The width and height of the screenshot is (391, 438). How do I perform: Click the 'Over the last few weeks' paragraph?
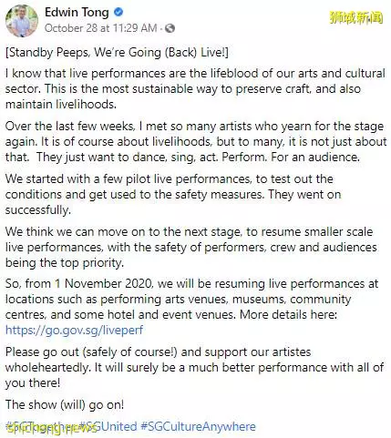(x=196, y=141)
